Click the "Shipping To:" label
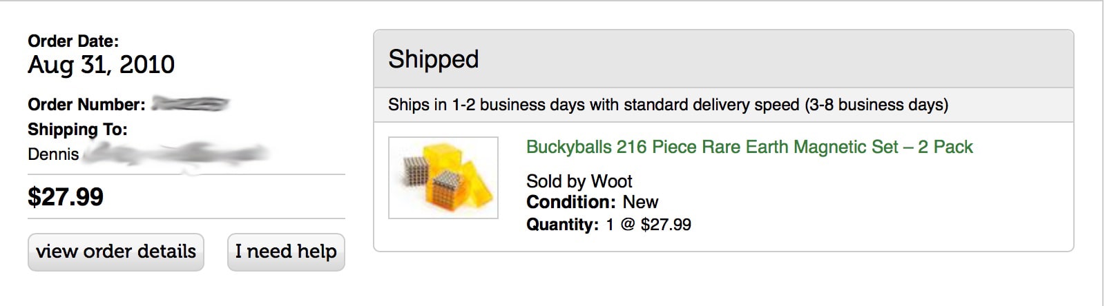1105x306 pixels. pyautogui.click(x=77, y=130)
